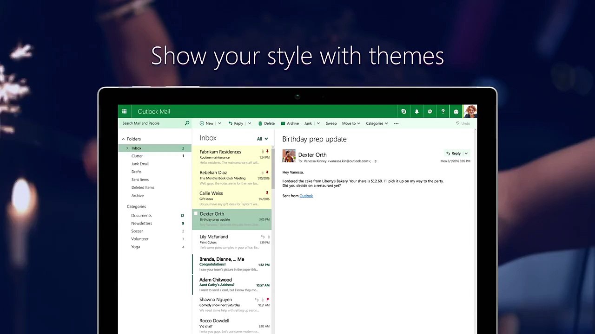Viewport: 595px width, 334px height.
Task: Open the Lily McFarland Paint Colors email
Action: click(232, 242)
